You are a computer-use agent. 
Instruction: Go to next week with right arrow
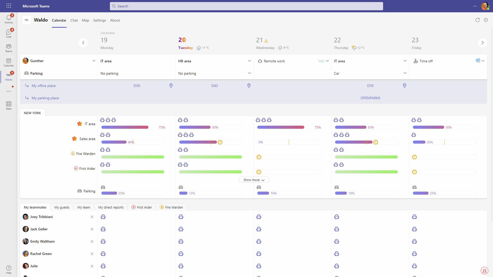point(483,43)
